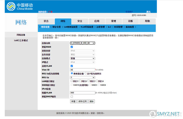Viewport: 183px width, 119px height.
Task: Open 绑定设置 submenu
Action: point(57,27)
